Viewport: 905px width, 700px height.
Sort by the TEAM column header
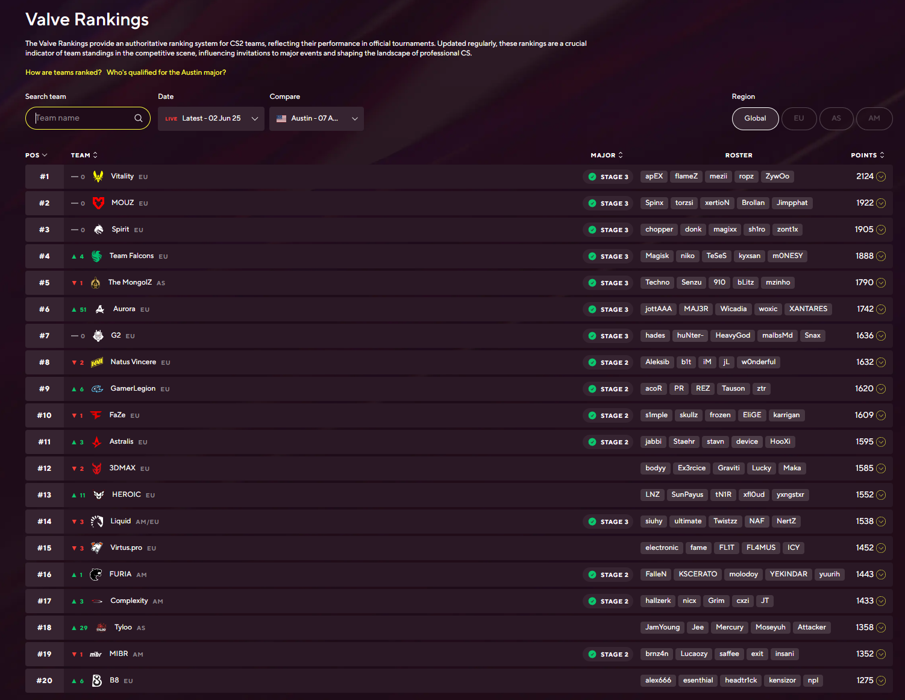point(84,156)
